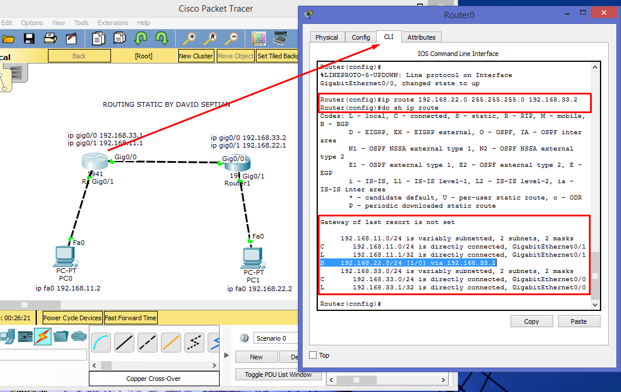Select the Save icon
The width and height of the screenshot is (621, 392).
pos(28,38)
